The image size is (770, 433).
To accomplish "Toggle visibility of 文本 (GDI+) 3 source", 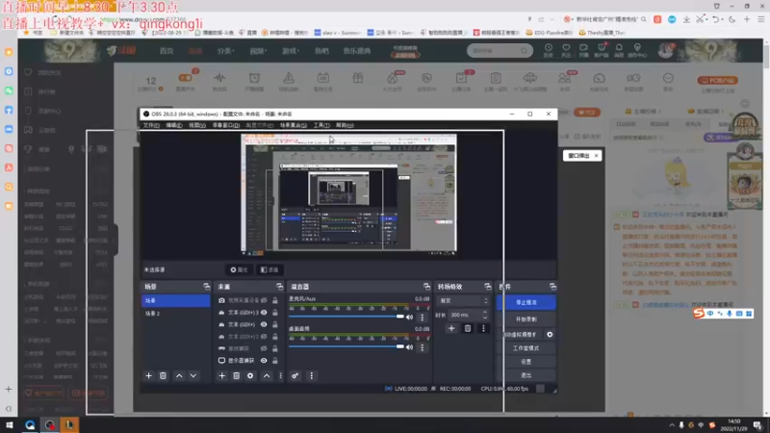I will 264,312.
